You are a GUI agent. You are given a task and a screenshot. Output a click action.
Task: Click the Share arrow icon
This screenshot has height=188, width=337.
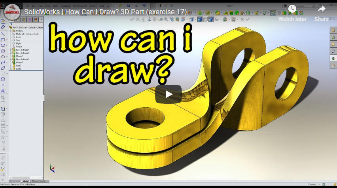tap(322, 9)
